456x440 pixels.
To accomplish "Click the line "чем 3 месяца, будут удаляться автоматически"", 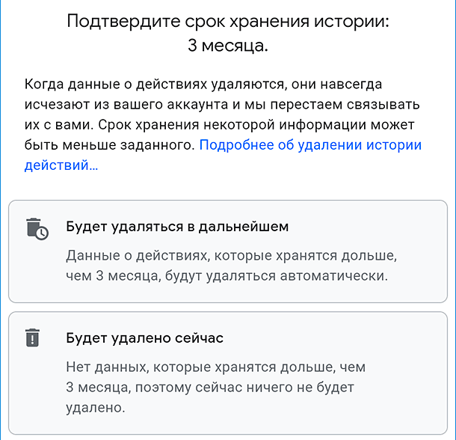I will coord(227,276).
